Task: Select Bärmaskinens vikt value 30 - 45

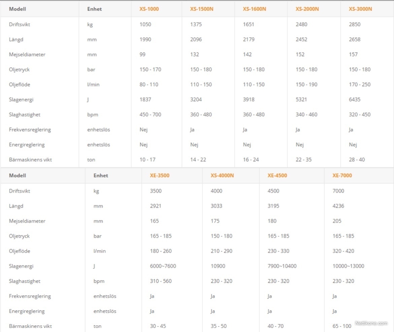Action: [158, 326]
